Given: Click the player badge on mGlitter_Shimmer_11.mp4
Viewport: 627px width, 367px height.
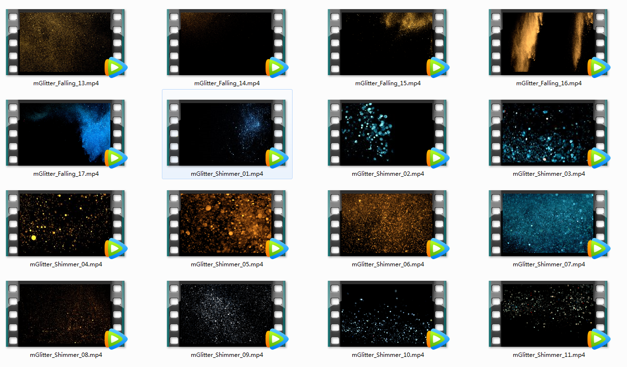Looking at the screenshot, I should 599,339.
